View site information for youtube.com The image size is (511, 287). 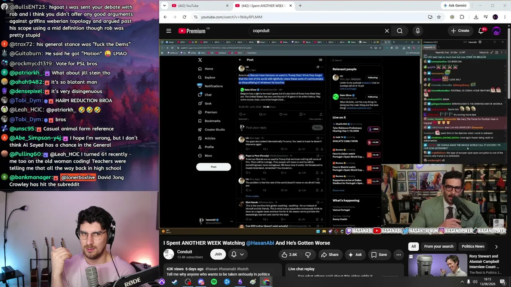pos(196,17)
